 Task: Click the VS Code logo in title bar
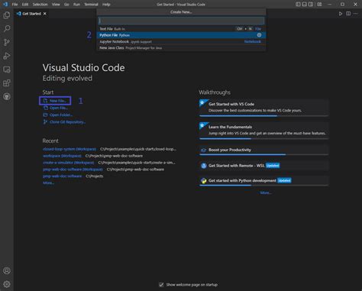click(x=5, y=5)
